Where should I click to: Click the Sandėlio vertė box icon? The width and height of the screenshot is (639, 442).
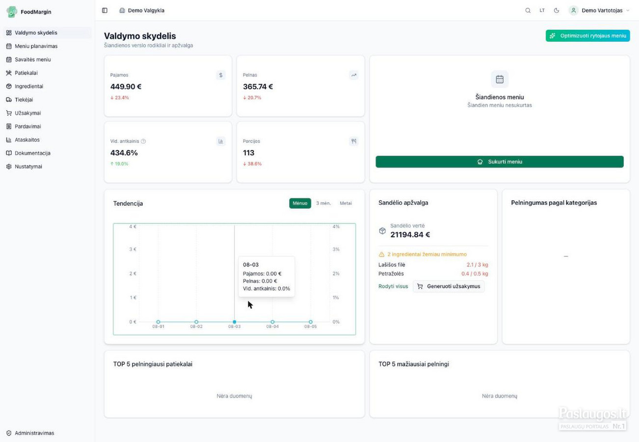[382, 231]
